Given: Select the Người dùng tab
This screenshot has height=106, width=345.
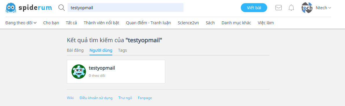Looking at the screenshot, I should (x=101, y=51).
